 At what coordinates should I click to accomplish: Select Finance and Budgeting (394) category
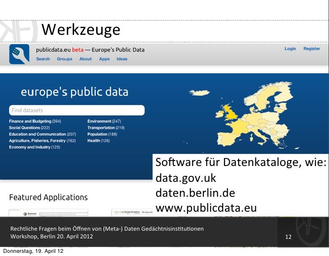[x=35, y=121]
